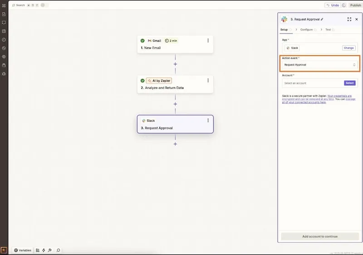This screenshot has height=255, width=363.
Task: Select the Gmail New Email step card
Action: 175,44
